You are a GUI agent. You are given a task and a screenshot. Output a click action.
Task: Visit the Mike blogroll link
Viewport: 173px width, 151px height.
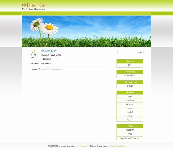(x=130, y=116)
